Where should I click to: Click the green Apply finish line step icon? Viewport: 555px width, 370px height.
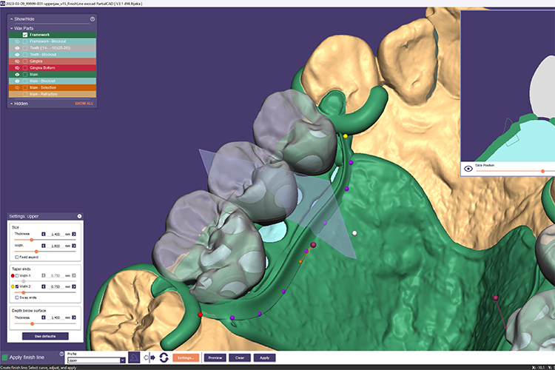point(4,357)
